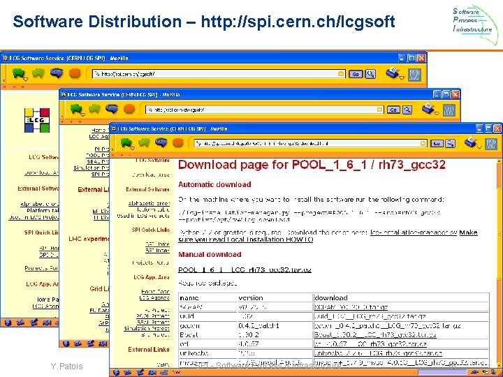Click 'External Links' heading in front sidebar
This screenshot has height=377, width=503.
(149, 350)
